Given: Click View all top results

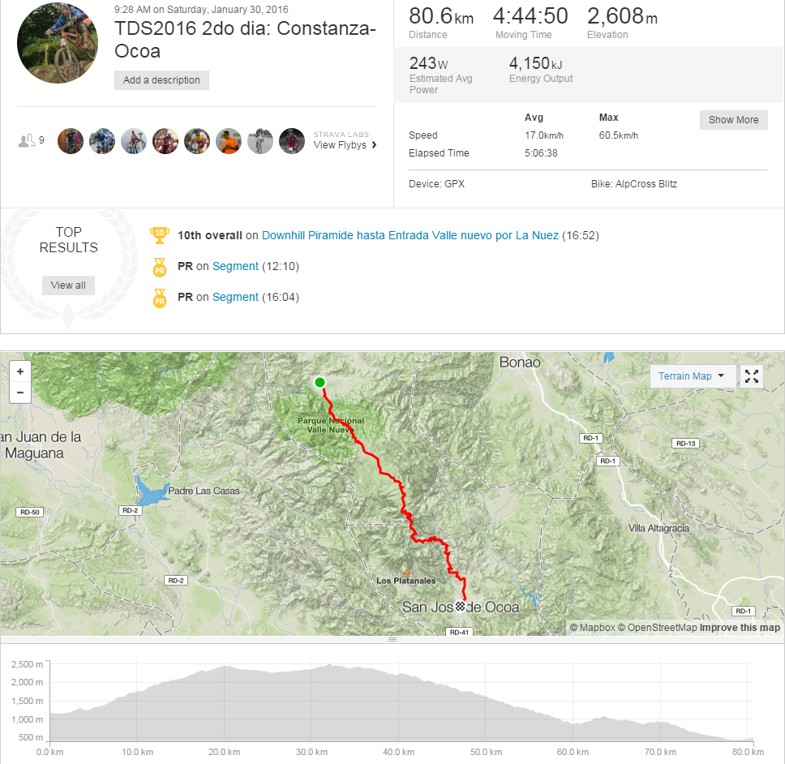Looking at the screenshot, I should pos(68,285).
